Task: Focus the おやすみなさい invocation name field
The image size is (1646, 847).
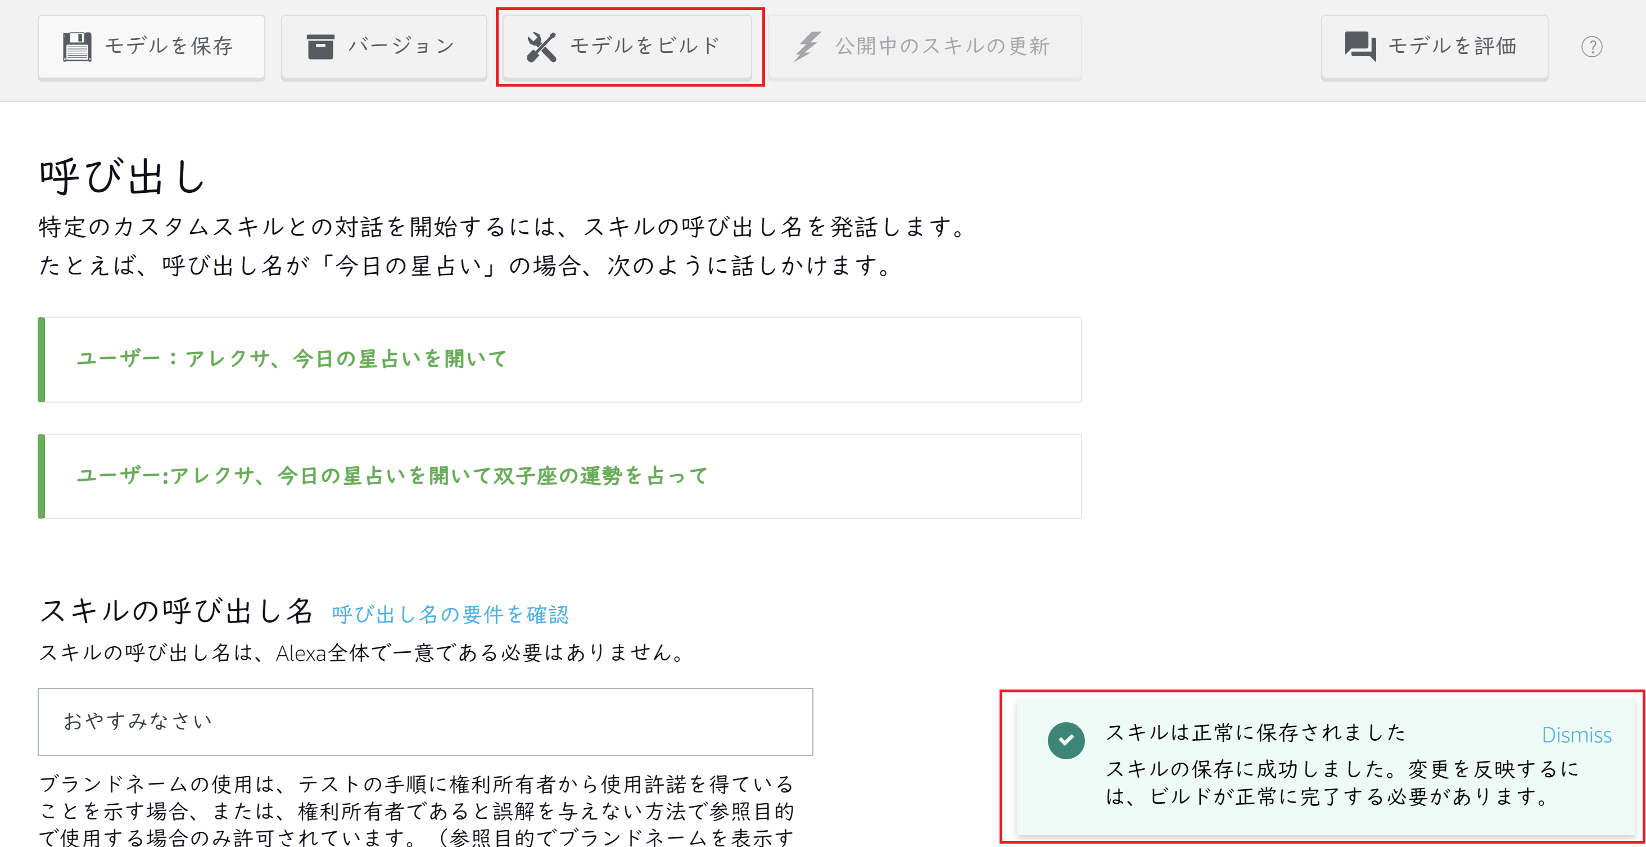Action: 425,721
